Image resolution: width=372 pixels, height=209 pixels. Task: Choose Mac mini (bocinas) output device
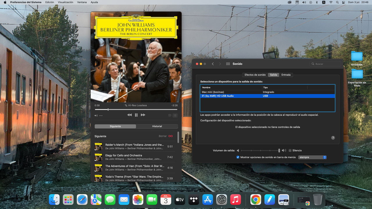coord(267,92)
